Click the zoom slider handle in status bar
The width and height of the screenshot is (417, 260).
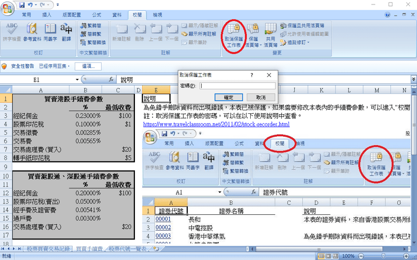coord(383,256)
